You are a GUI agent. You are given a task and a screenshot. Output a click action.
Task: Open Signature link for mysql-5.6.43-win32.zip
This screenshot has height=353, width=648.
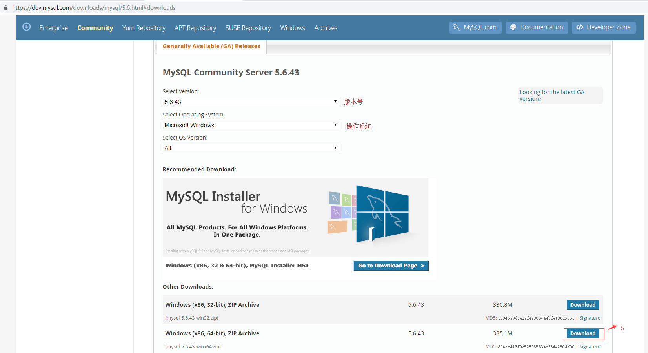pos(590,318)
